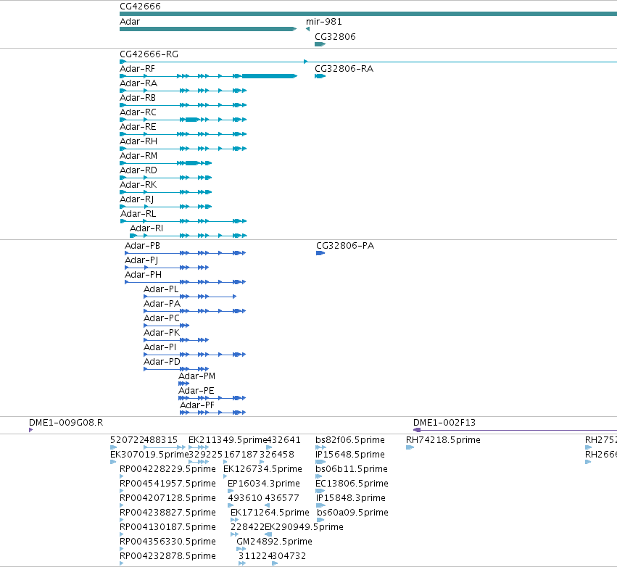Viewport: 617px width, 567px height.
Task: Select the Adar-RB transcript label
Action: coord(138,98)
